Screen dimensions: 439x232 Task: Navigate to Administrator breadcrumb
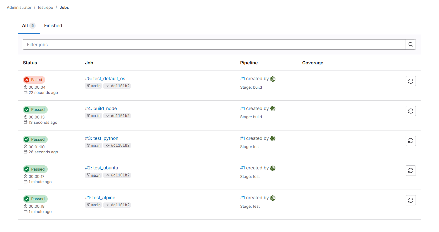pos(19,7)
